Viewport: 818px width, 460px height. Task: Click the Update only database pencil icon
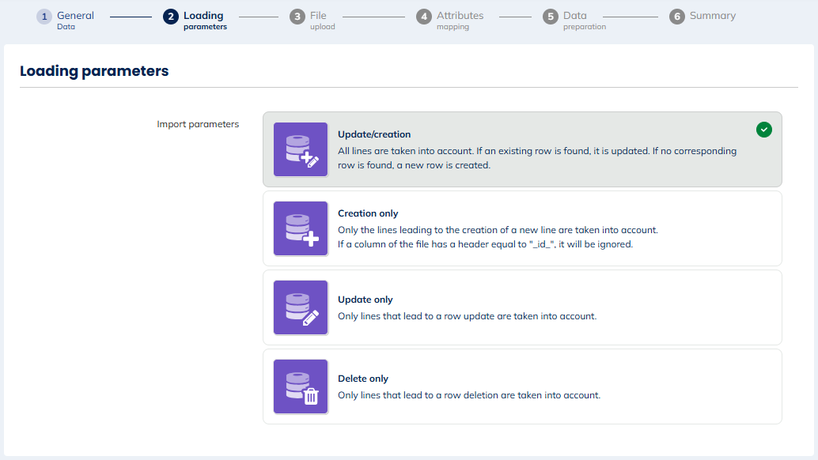click(301, 307)
